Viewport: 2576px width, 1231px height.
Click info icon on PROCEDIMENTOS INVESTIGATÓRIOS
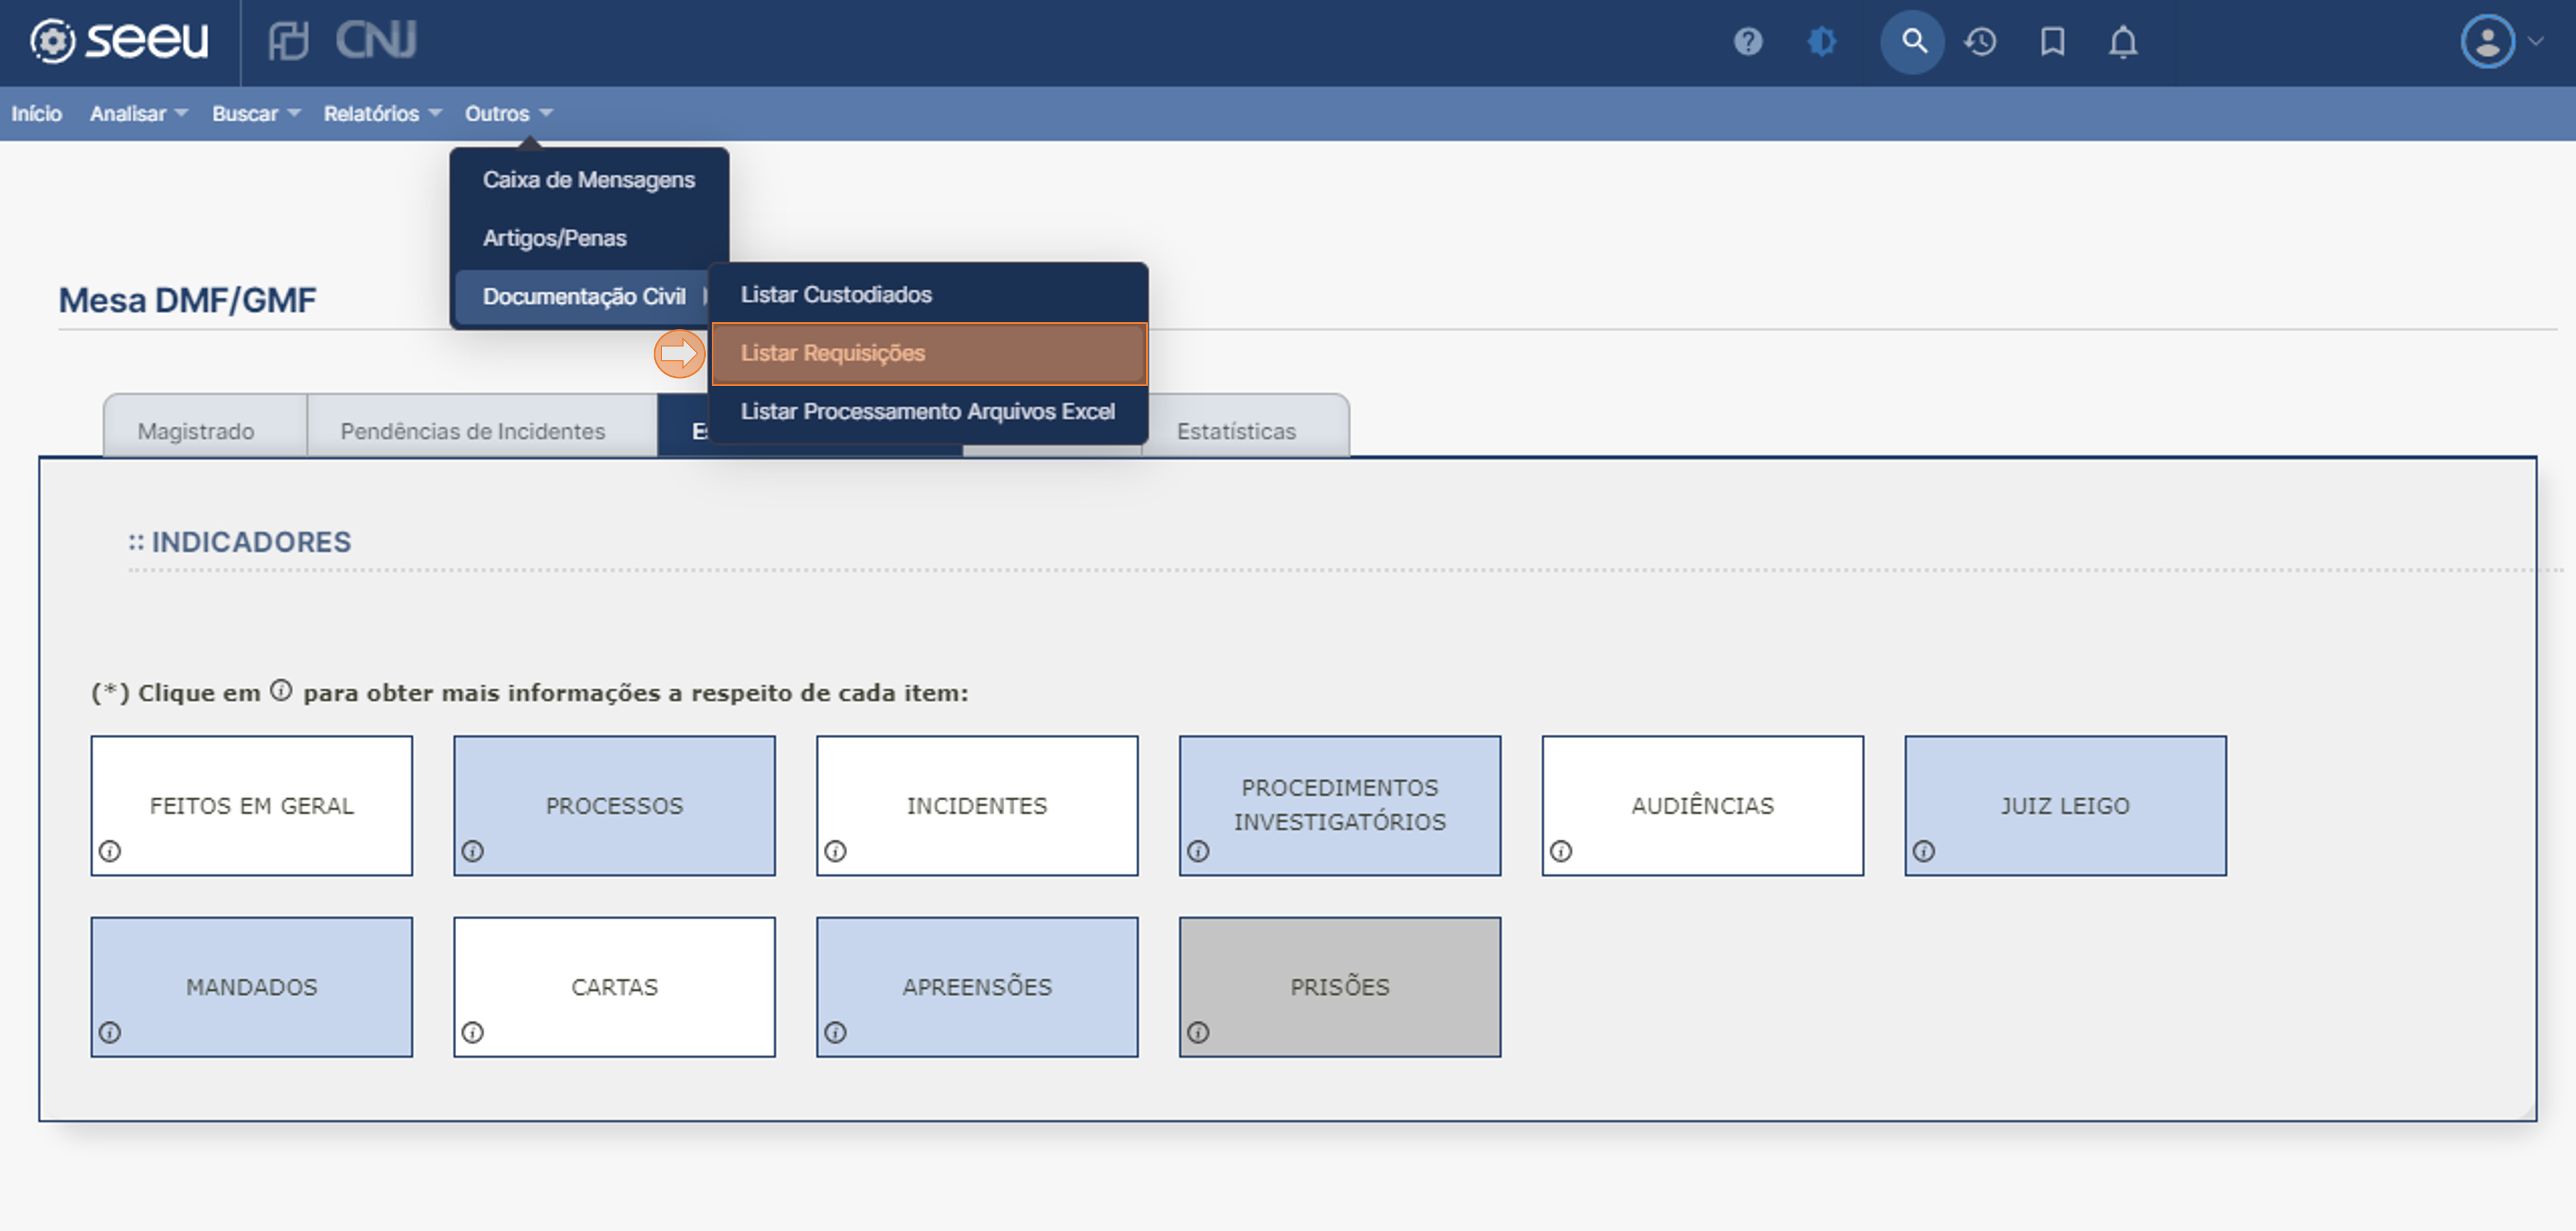[x=1199, y=851]
